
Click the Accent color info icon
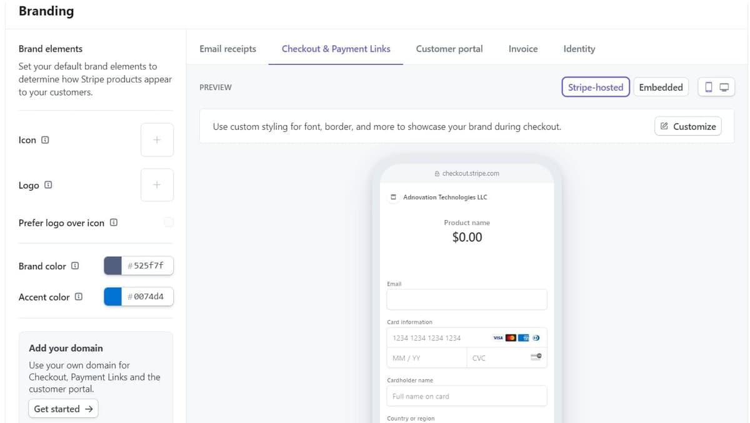(x=79, y=297)
